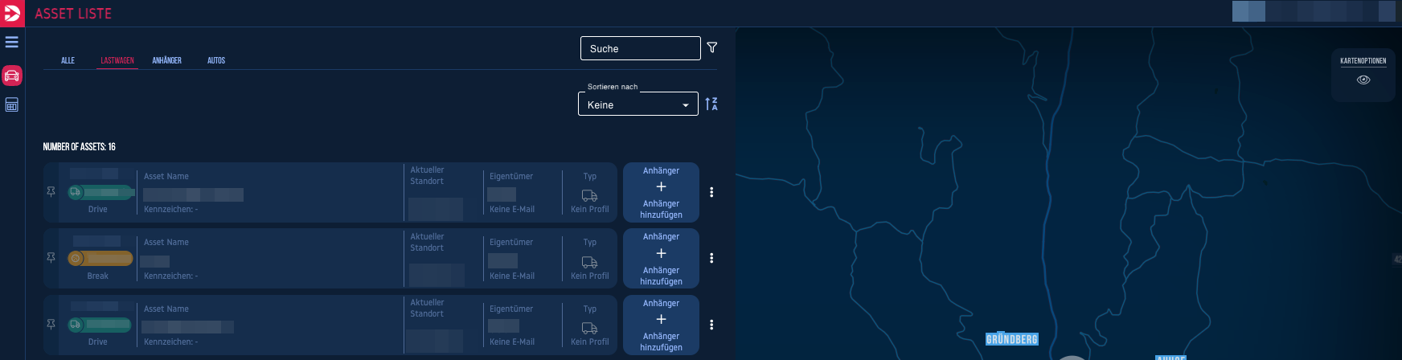Toggle A-Z sort order icon
Viewport: 1402px width, 360px height.
coord(711,104)
